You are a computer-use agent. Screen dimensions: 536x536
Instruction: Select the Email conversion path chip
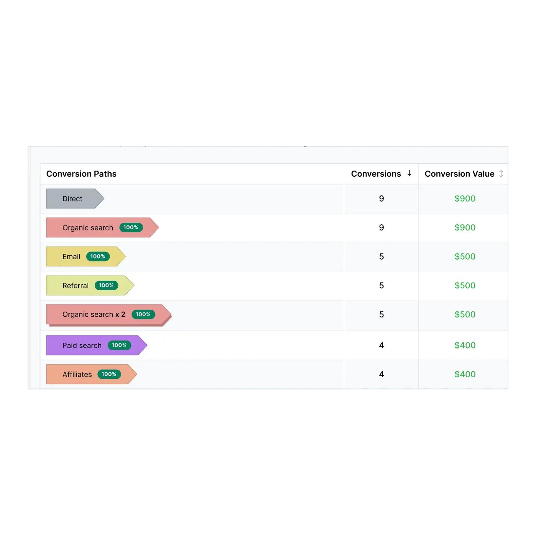pos(71,256)
